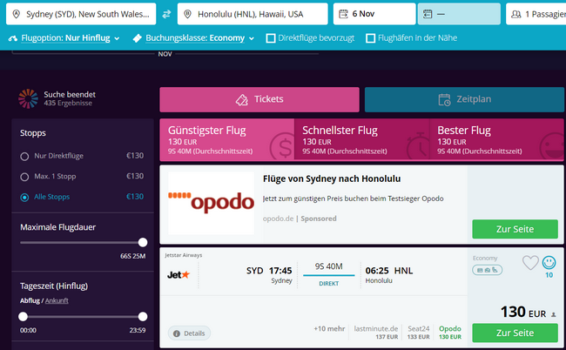Click the ticket icon in Tickets tab
This screenshot has height=350, width=566.
pyautogui.click(x=242, y=99)
